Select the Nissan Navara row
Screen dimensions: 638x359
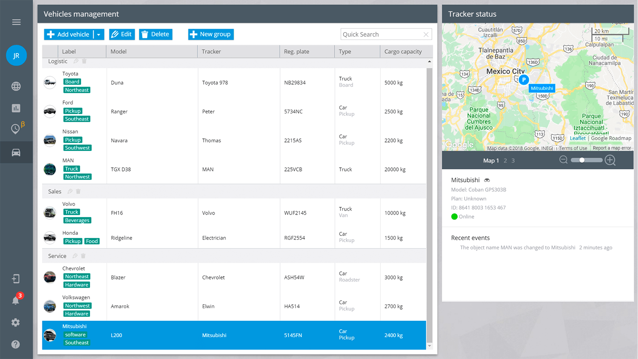[x=234, y=140]
